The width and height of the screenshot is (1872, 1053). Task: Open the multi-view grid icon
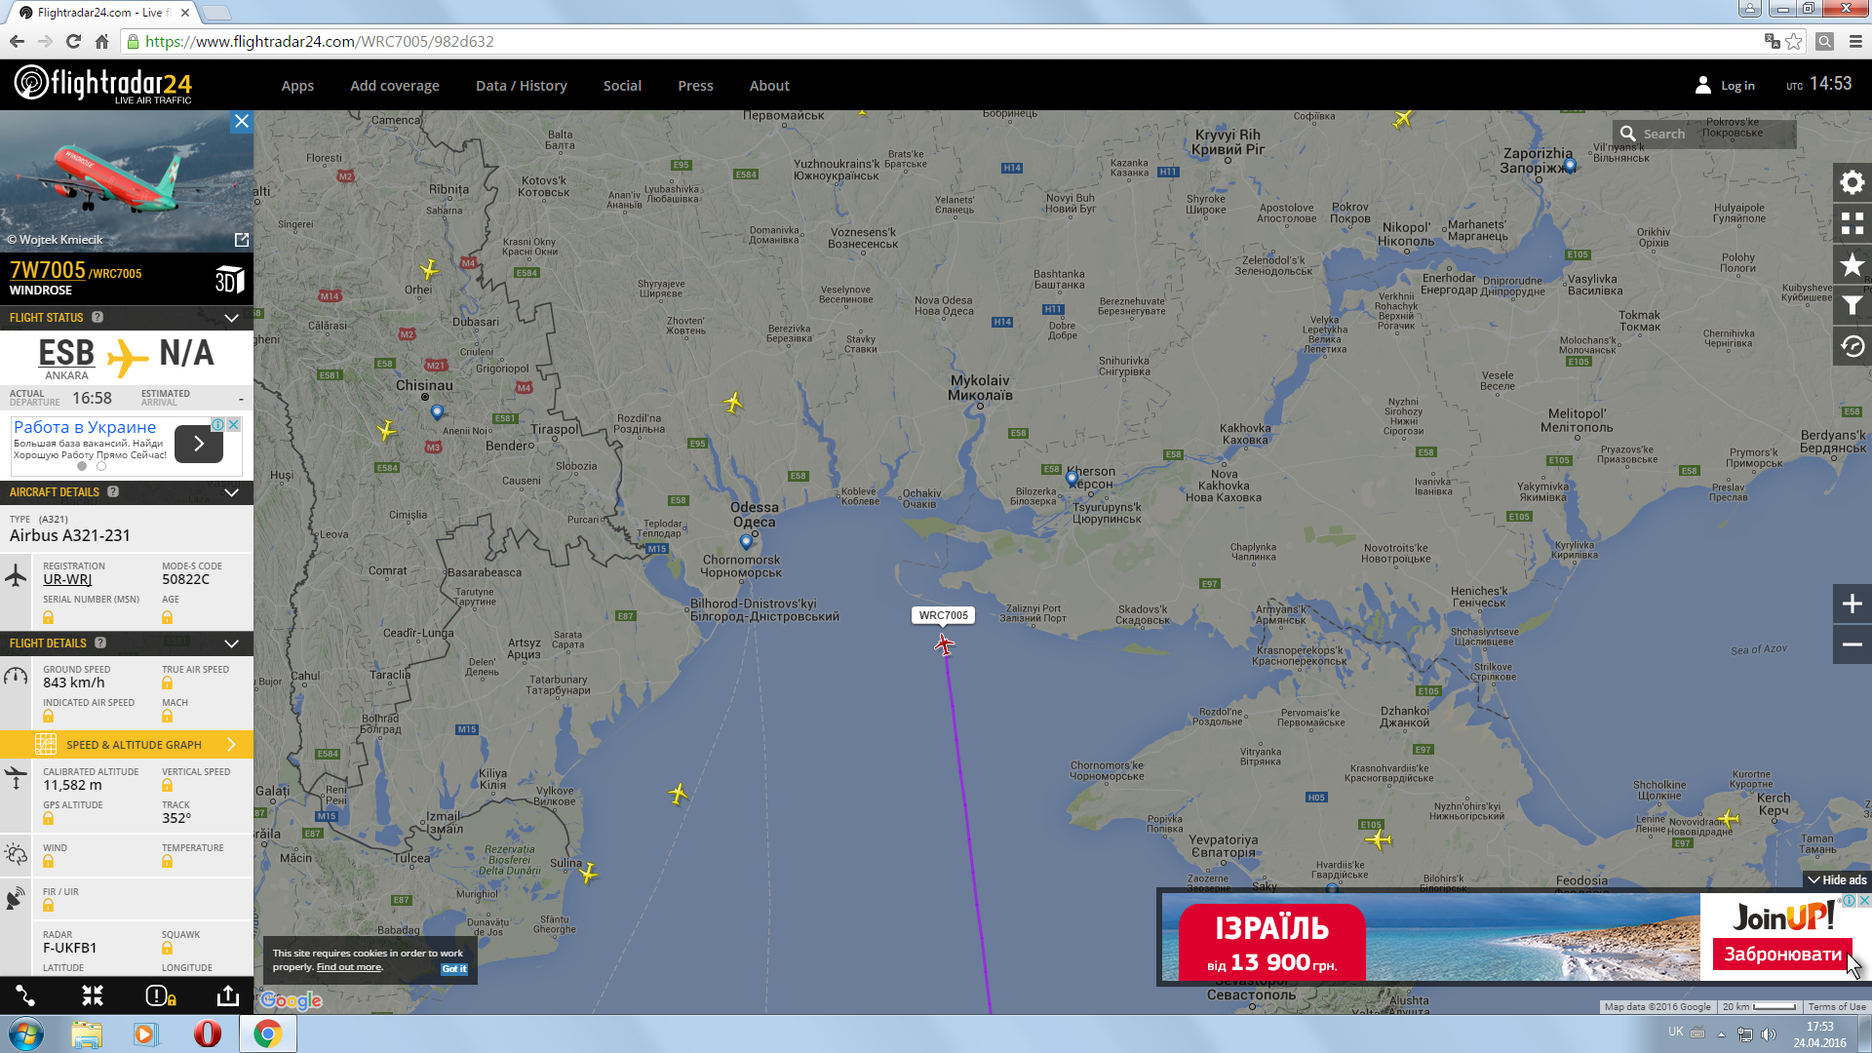[1852, 223]
